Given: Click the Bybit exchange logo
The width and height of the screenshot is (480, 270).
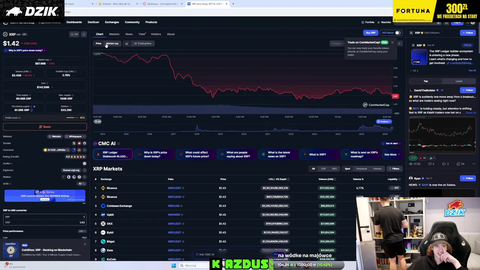Looking at the screenshot, I should (103, 232).
